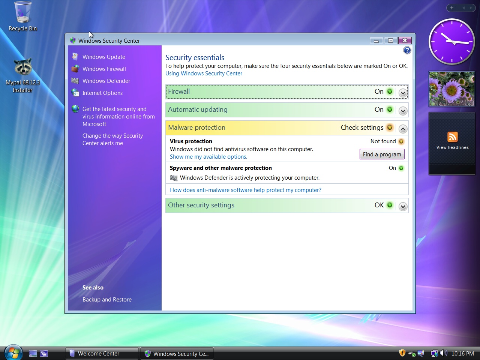This screenshot has height=360, width=480.
Task: Expand the Other security settings section
Action: (403, 206)
